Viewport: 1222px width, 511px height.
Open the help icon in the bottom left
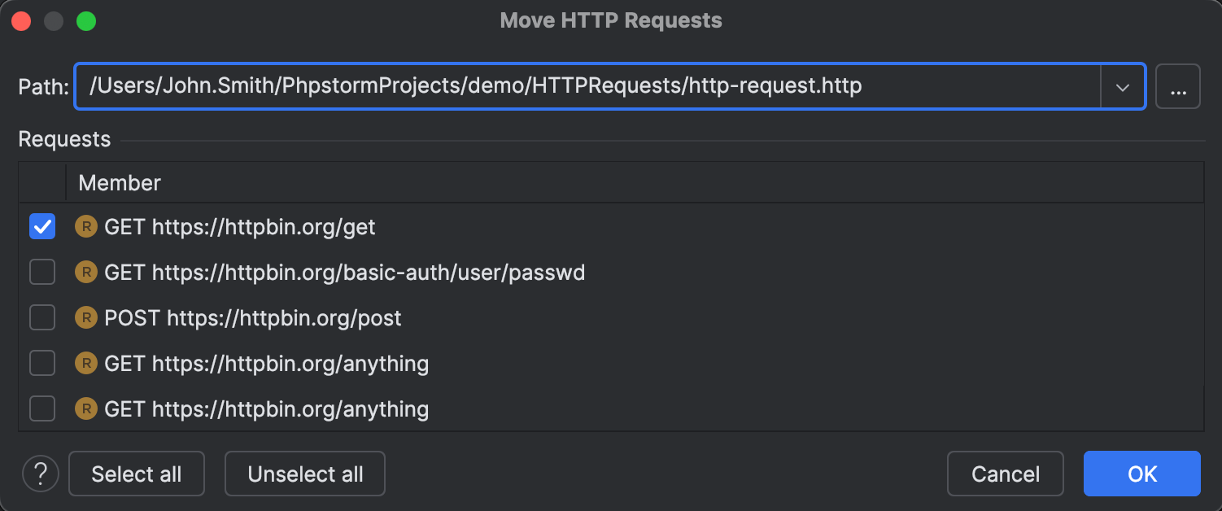pyautogui.click(x=40, y=474)
